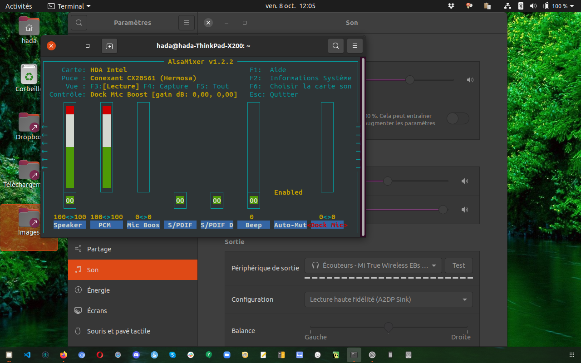581x363 pixels.
Task: Open the Configuration A2DP Sink dropdown
Action: [388, 299]
